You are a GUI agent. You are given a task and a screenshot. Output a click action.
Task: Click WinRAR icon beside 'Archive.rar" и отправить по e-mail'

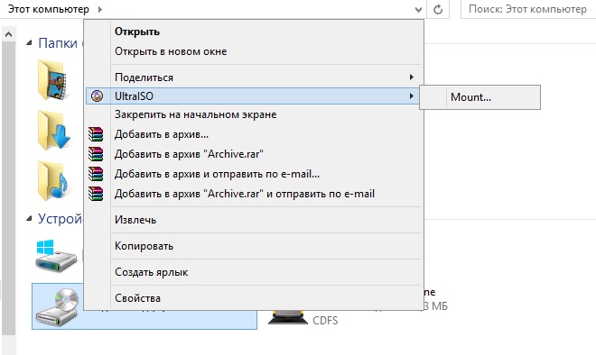(x=96, y=194)
